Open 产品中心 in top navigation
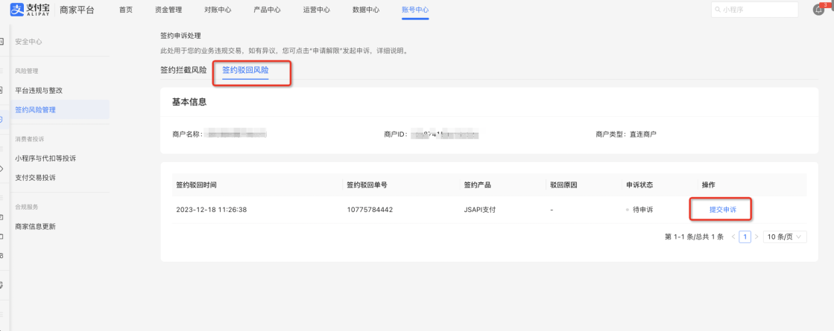Image resolution: width=834 pixels, height=331 pixels. [267, 10]
